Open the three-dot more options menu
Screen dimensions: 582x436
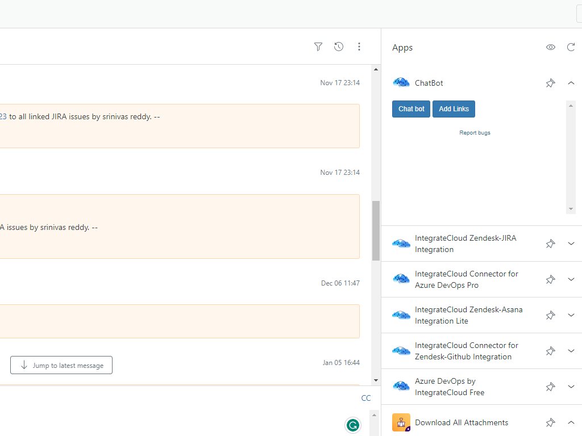(x=359, y=47)
